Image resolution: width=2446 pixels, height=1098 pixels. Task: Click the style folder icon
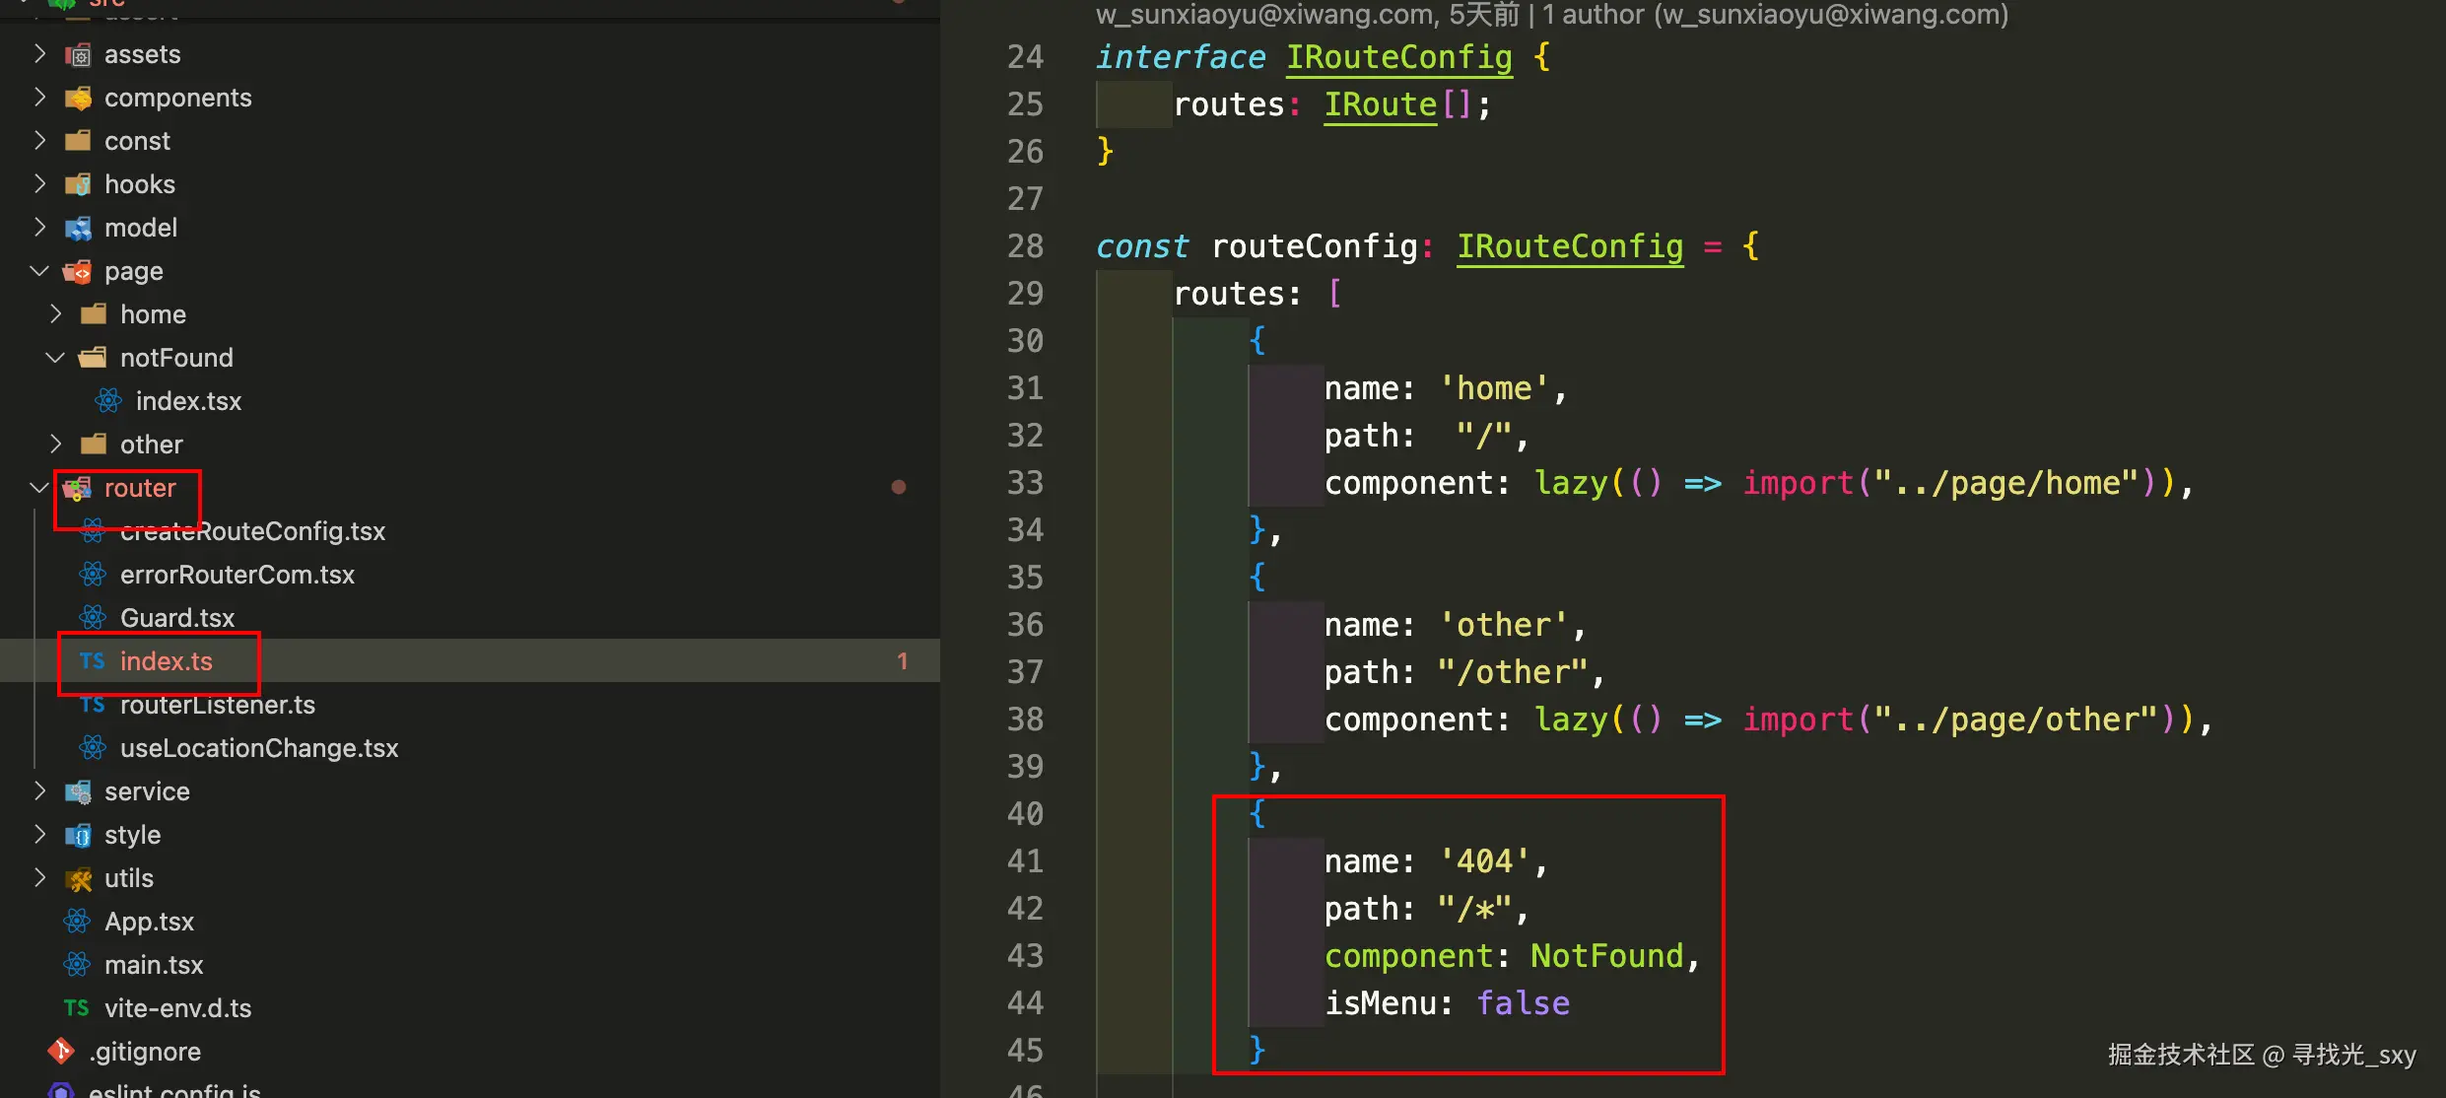pyautogui.click(x=78, y=836)
